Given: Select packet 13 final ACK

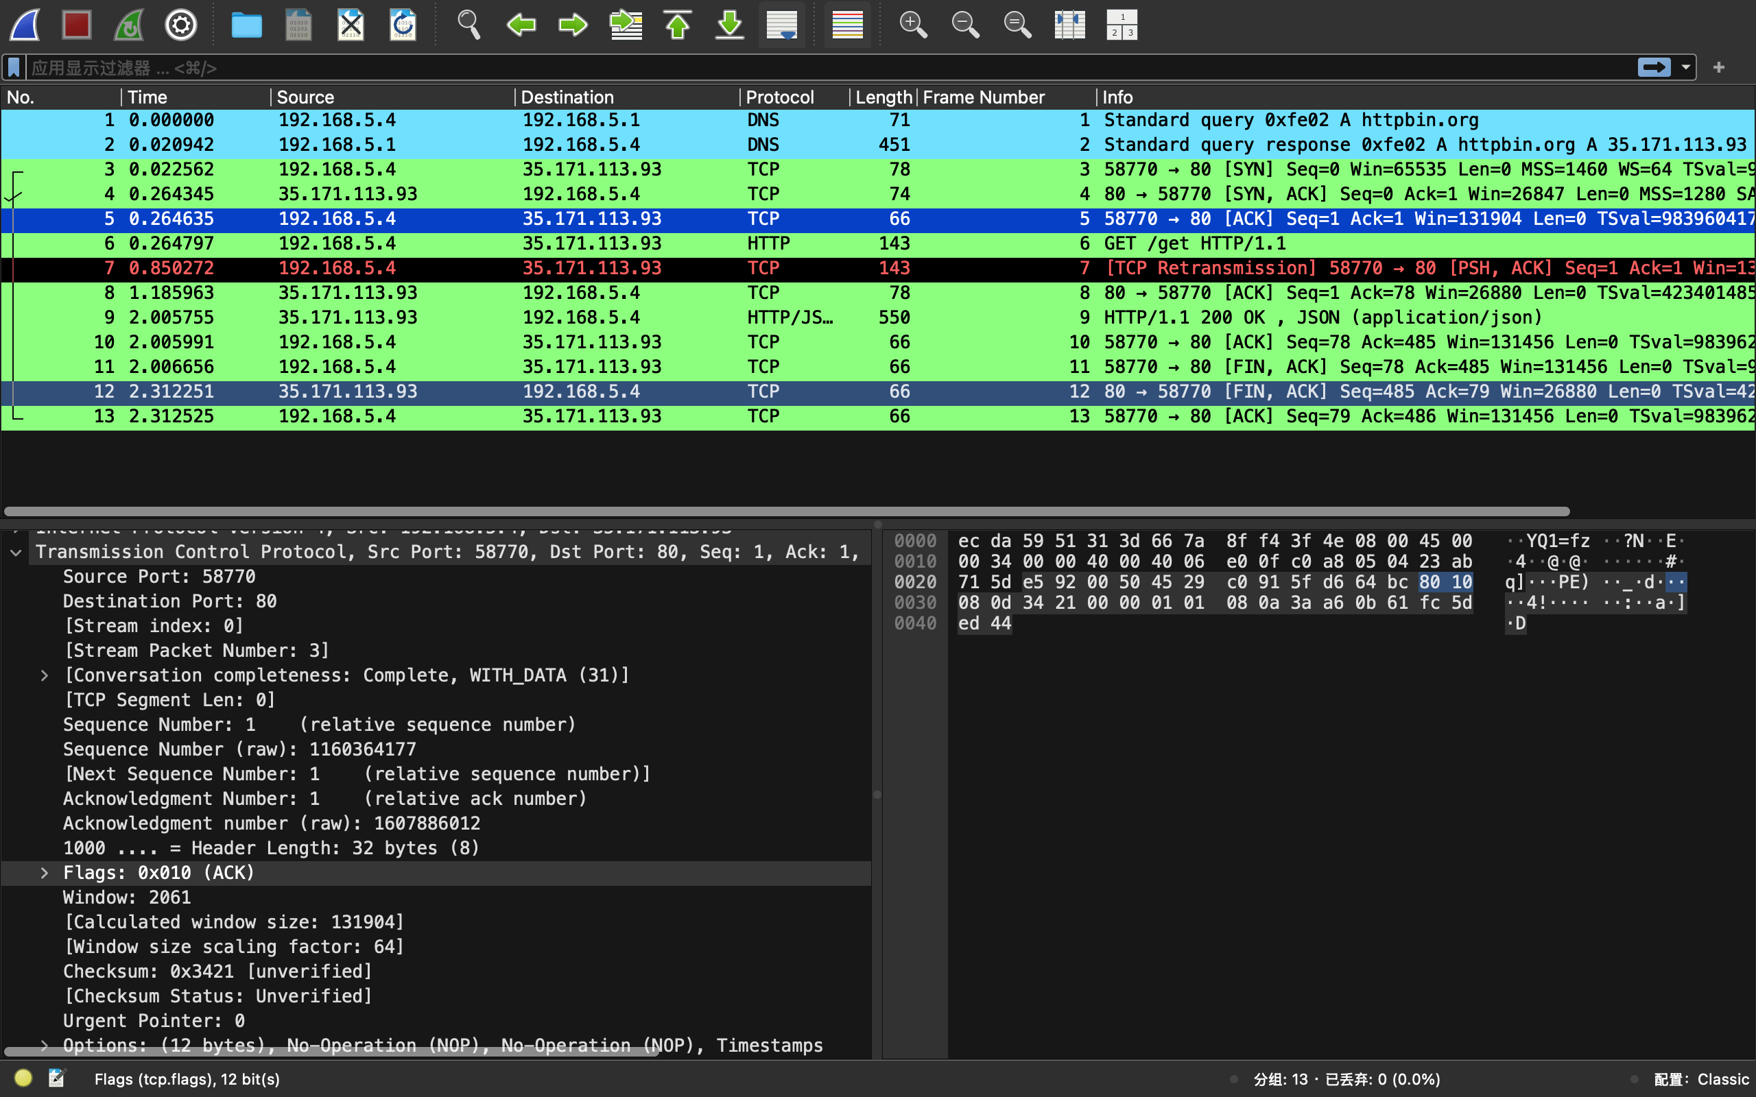Looking at the screenshot, I should tap(877, 416).
